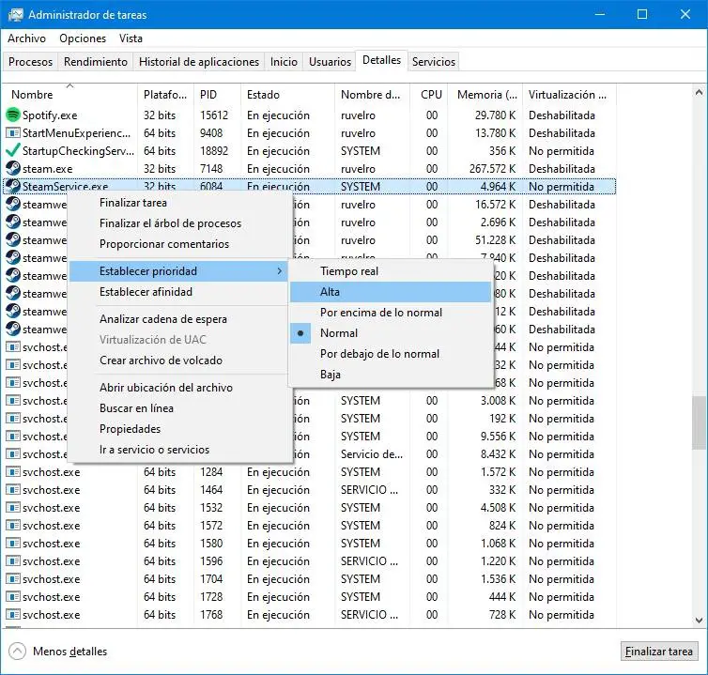Click the green checkmark StartupCheckingService icon
Image resolution: width=708 pixels, height=675 pixels.
coord(13,150)
